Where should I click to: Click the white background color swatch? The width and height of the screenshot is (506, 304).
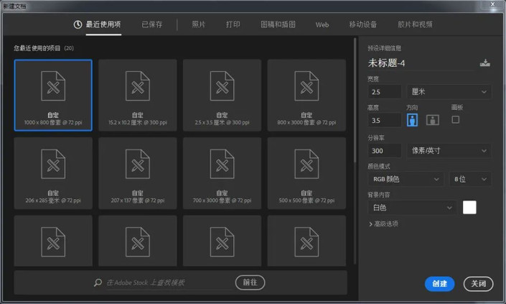tap(469, 208)
